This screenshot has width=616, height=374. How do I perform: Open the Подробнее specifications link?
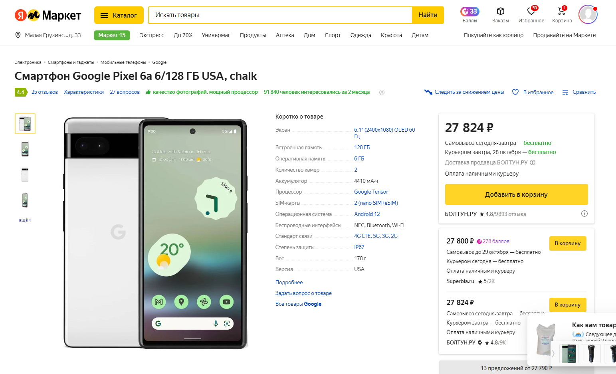coord(289,282)
